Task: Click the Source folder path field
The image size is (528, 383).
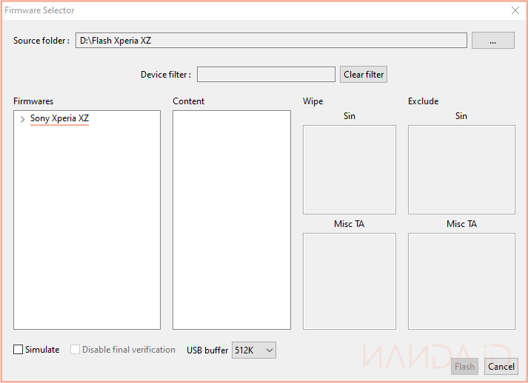Action: (x=271, y=41)
